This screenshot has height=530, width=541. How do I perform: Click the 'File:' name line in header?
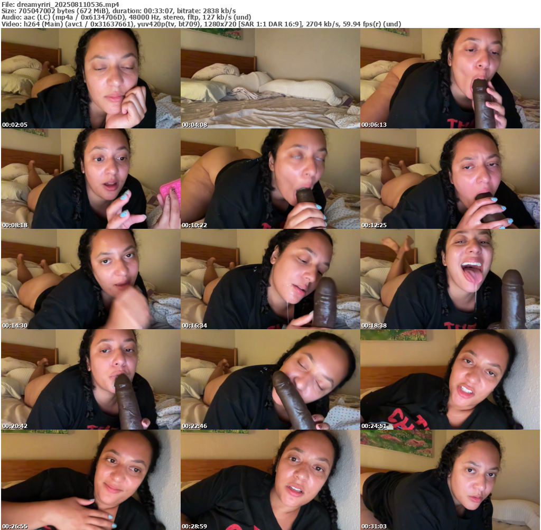click(x=60, y=4)
